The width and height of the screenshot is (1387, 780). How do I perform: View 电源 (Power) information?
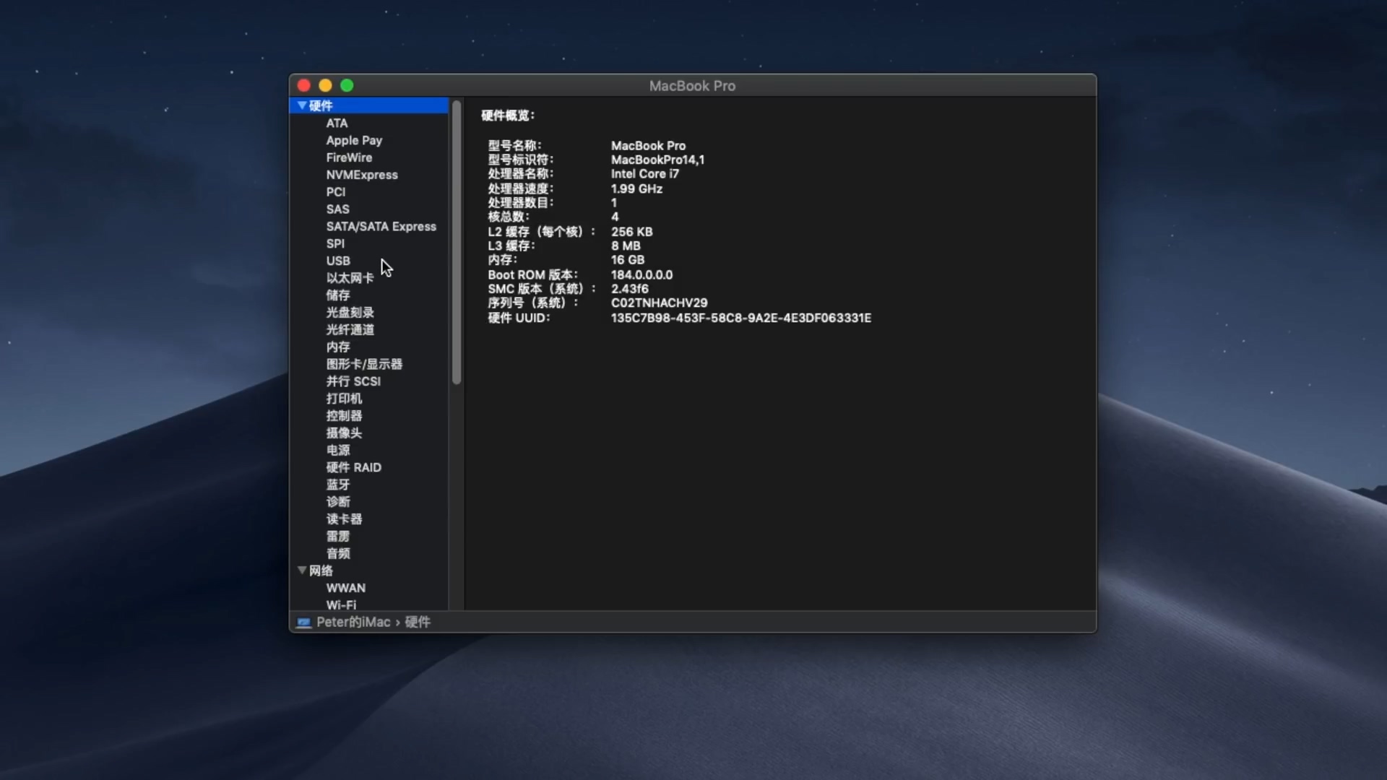pos(338,450)
